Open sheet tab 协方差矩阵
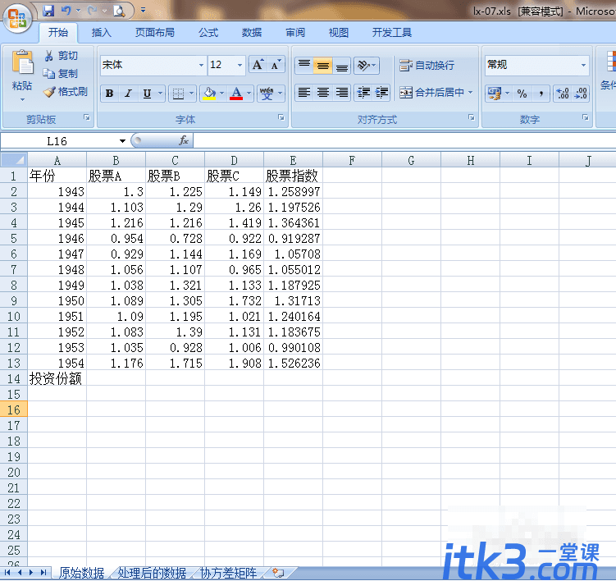Screen dimensions: 616x581 [228, 573]
